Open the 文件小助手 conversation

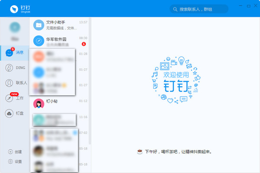[x=61, y=25]
